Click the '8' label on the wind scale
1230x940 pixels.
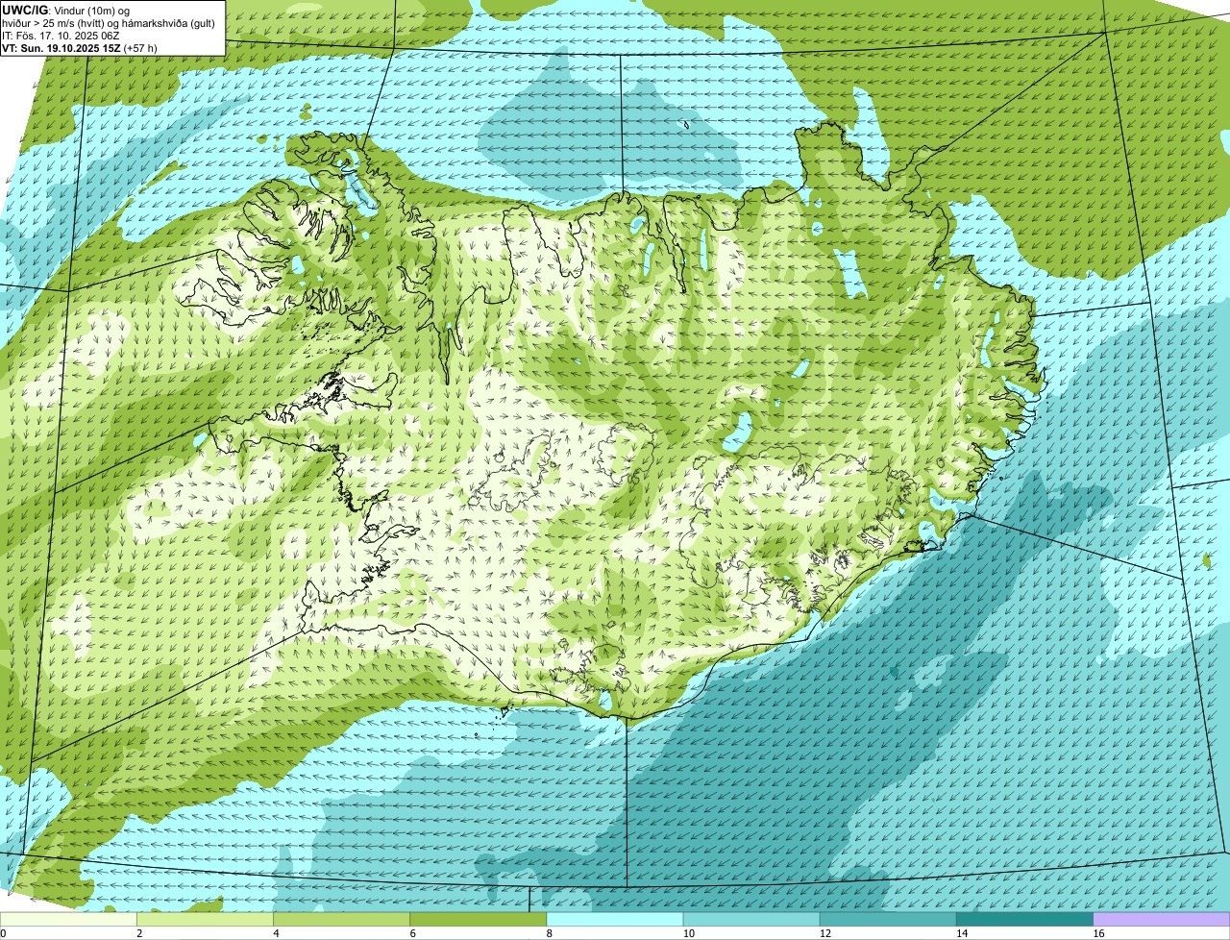(550, 933)
